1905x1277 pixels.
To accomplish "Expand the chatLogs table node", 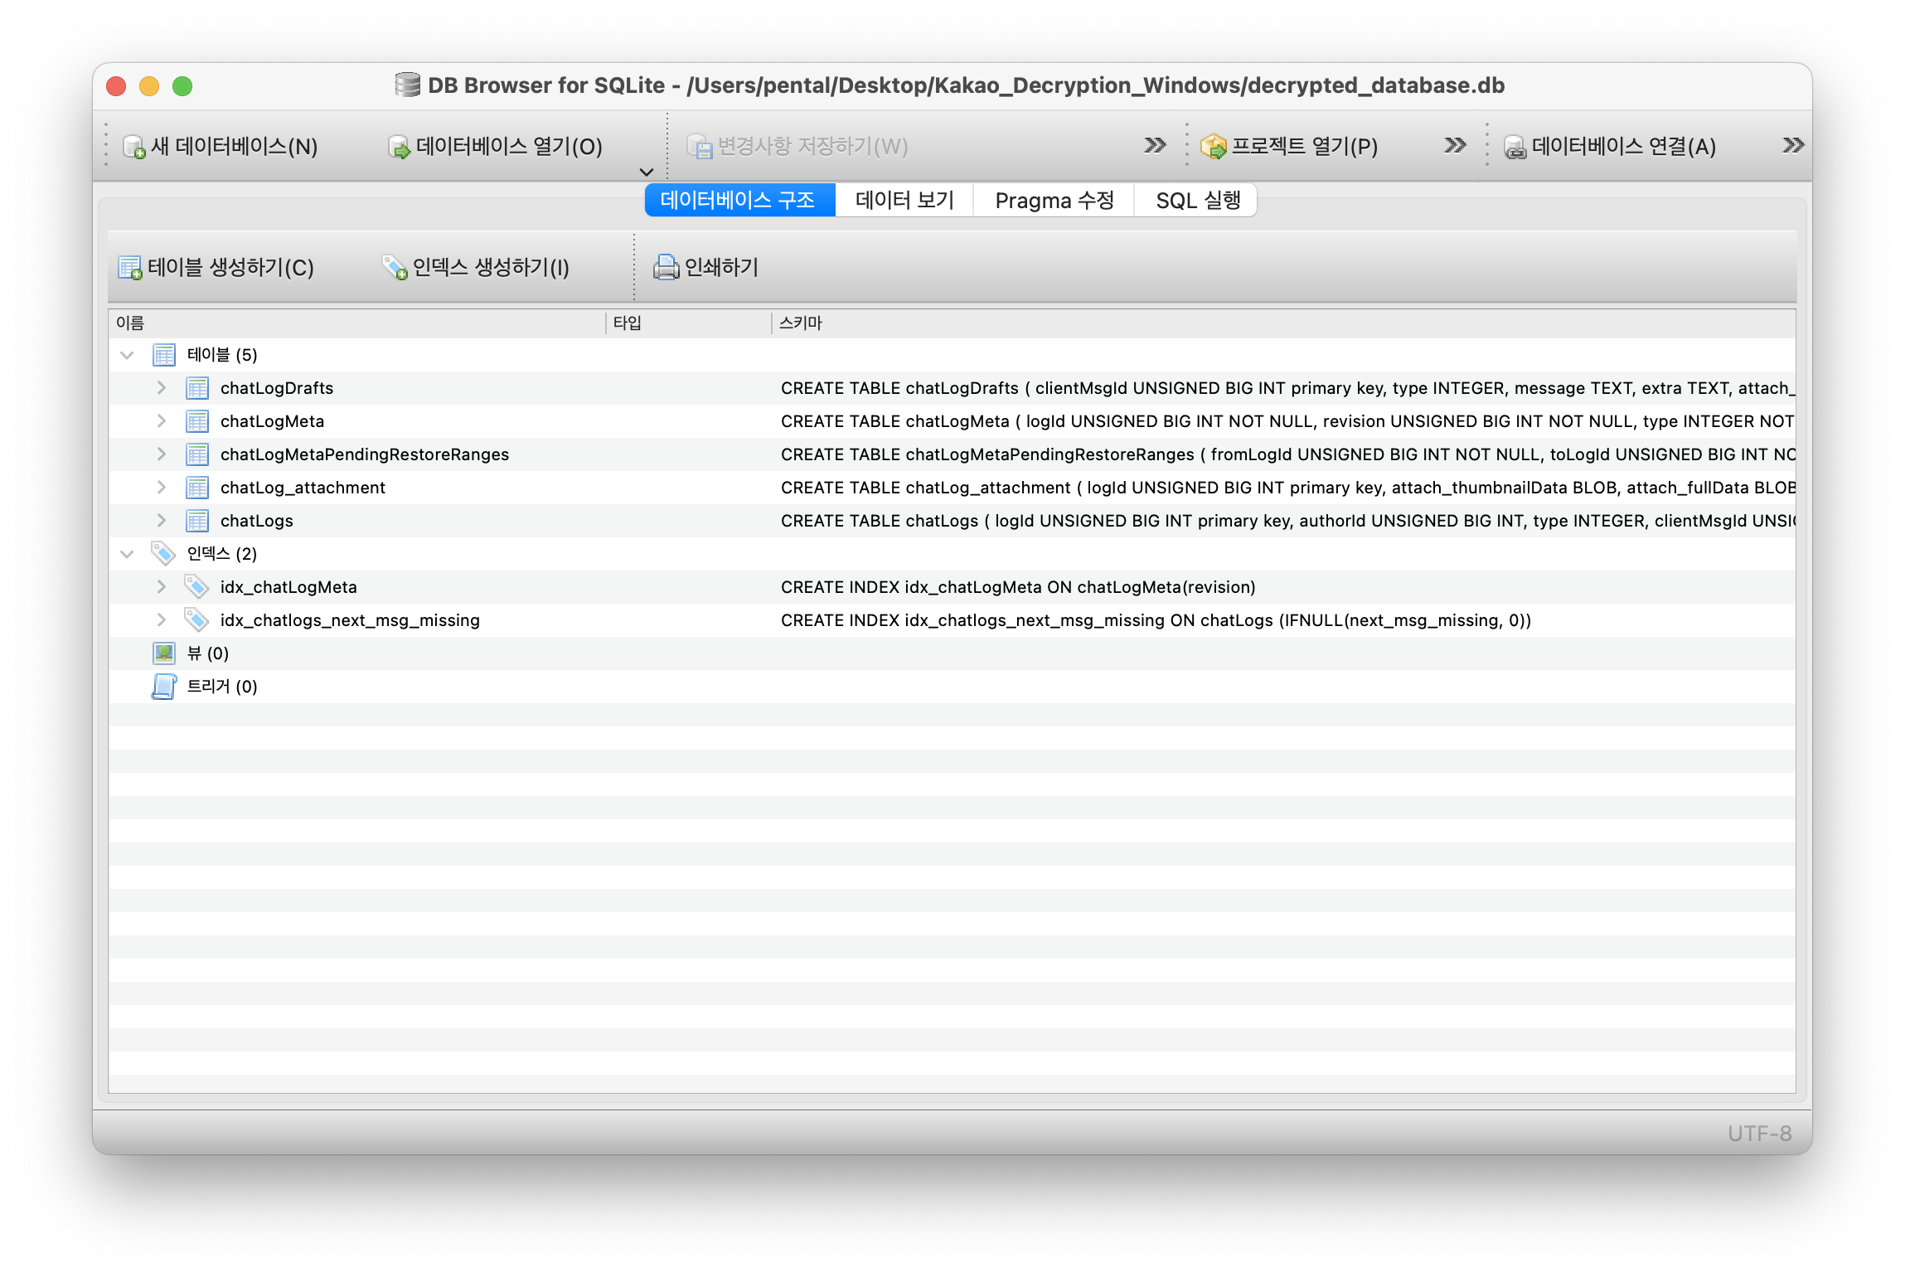I will tap(162, 521).
